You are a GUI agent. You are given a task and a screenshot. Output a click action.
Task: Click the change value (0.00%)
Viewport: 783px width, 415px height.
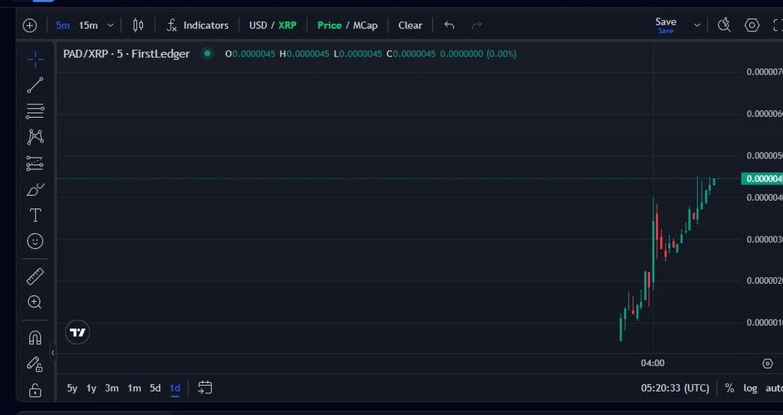(x=502, y=54)
